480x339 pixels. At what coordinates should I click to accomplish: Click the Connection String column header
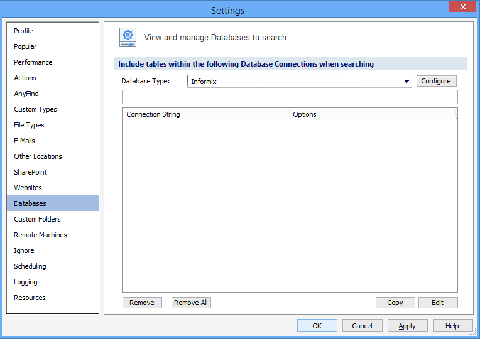pyautogui.click(x=205, y=114)
